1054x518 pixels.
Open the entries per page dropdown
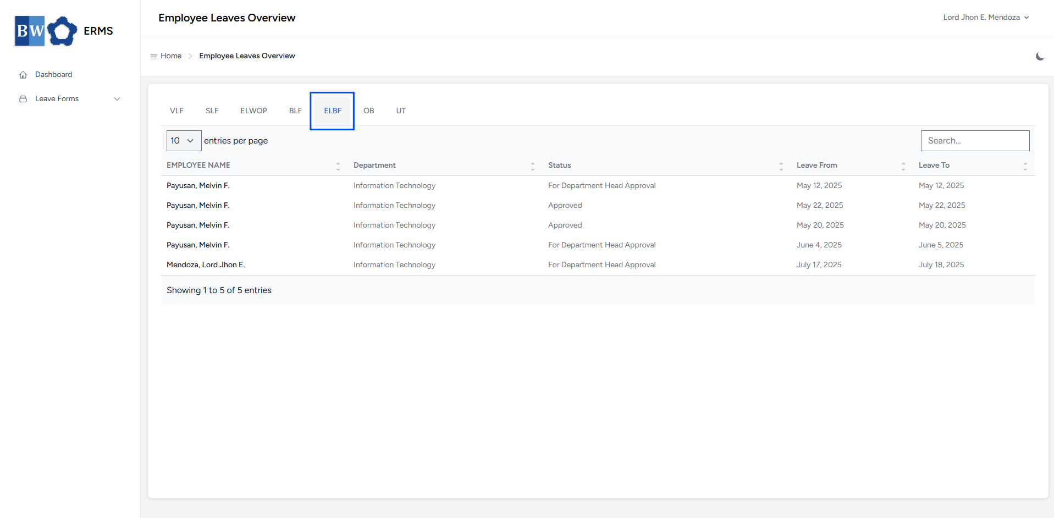click(x=184, y=141)
